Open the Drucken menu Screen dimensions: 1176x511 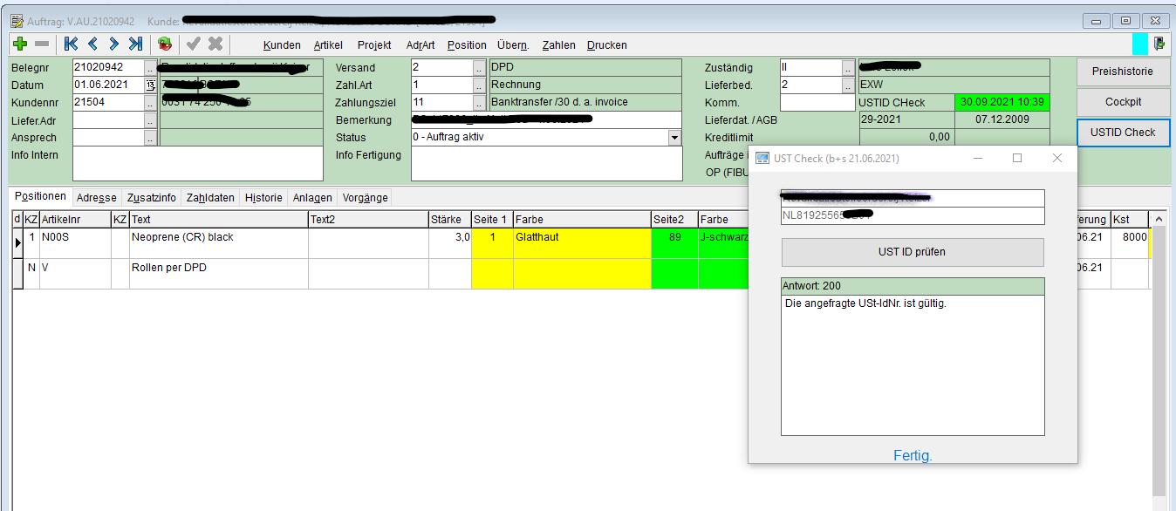(x=606, y=45)
